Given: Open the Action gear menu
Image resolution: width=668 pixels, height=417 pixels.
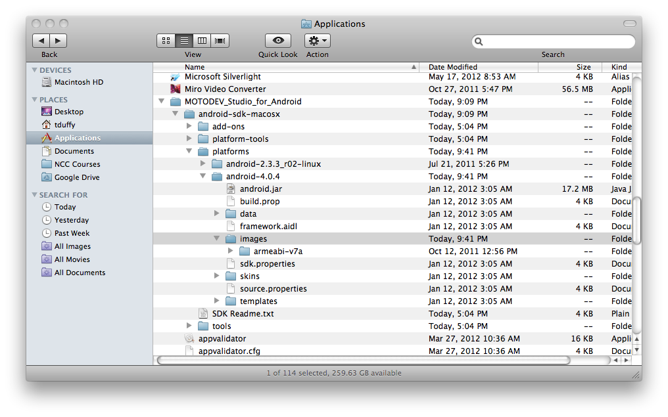Looking at the screenshot, I should point(318,41).
